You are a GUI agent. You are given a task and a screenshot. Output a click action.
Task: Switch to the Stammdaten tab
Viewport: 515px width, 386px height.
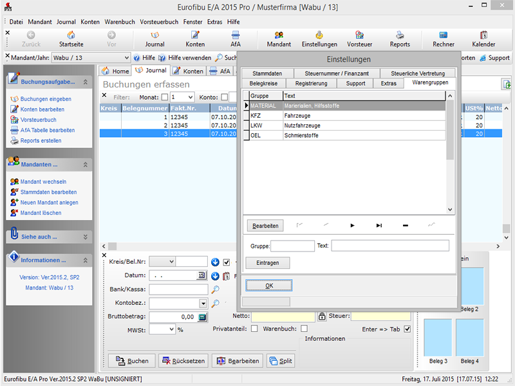[x=267, y=73]
